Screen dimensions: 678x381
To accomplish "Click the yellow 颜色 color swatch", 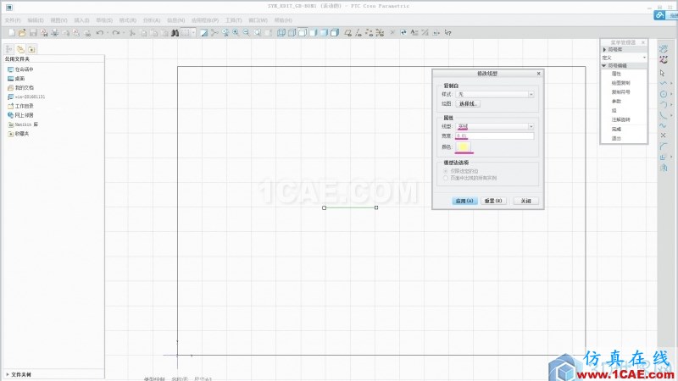I will coord(463,146).
